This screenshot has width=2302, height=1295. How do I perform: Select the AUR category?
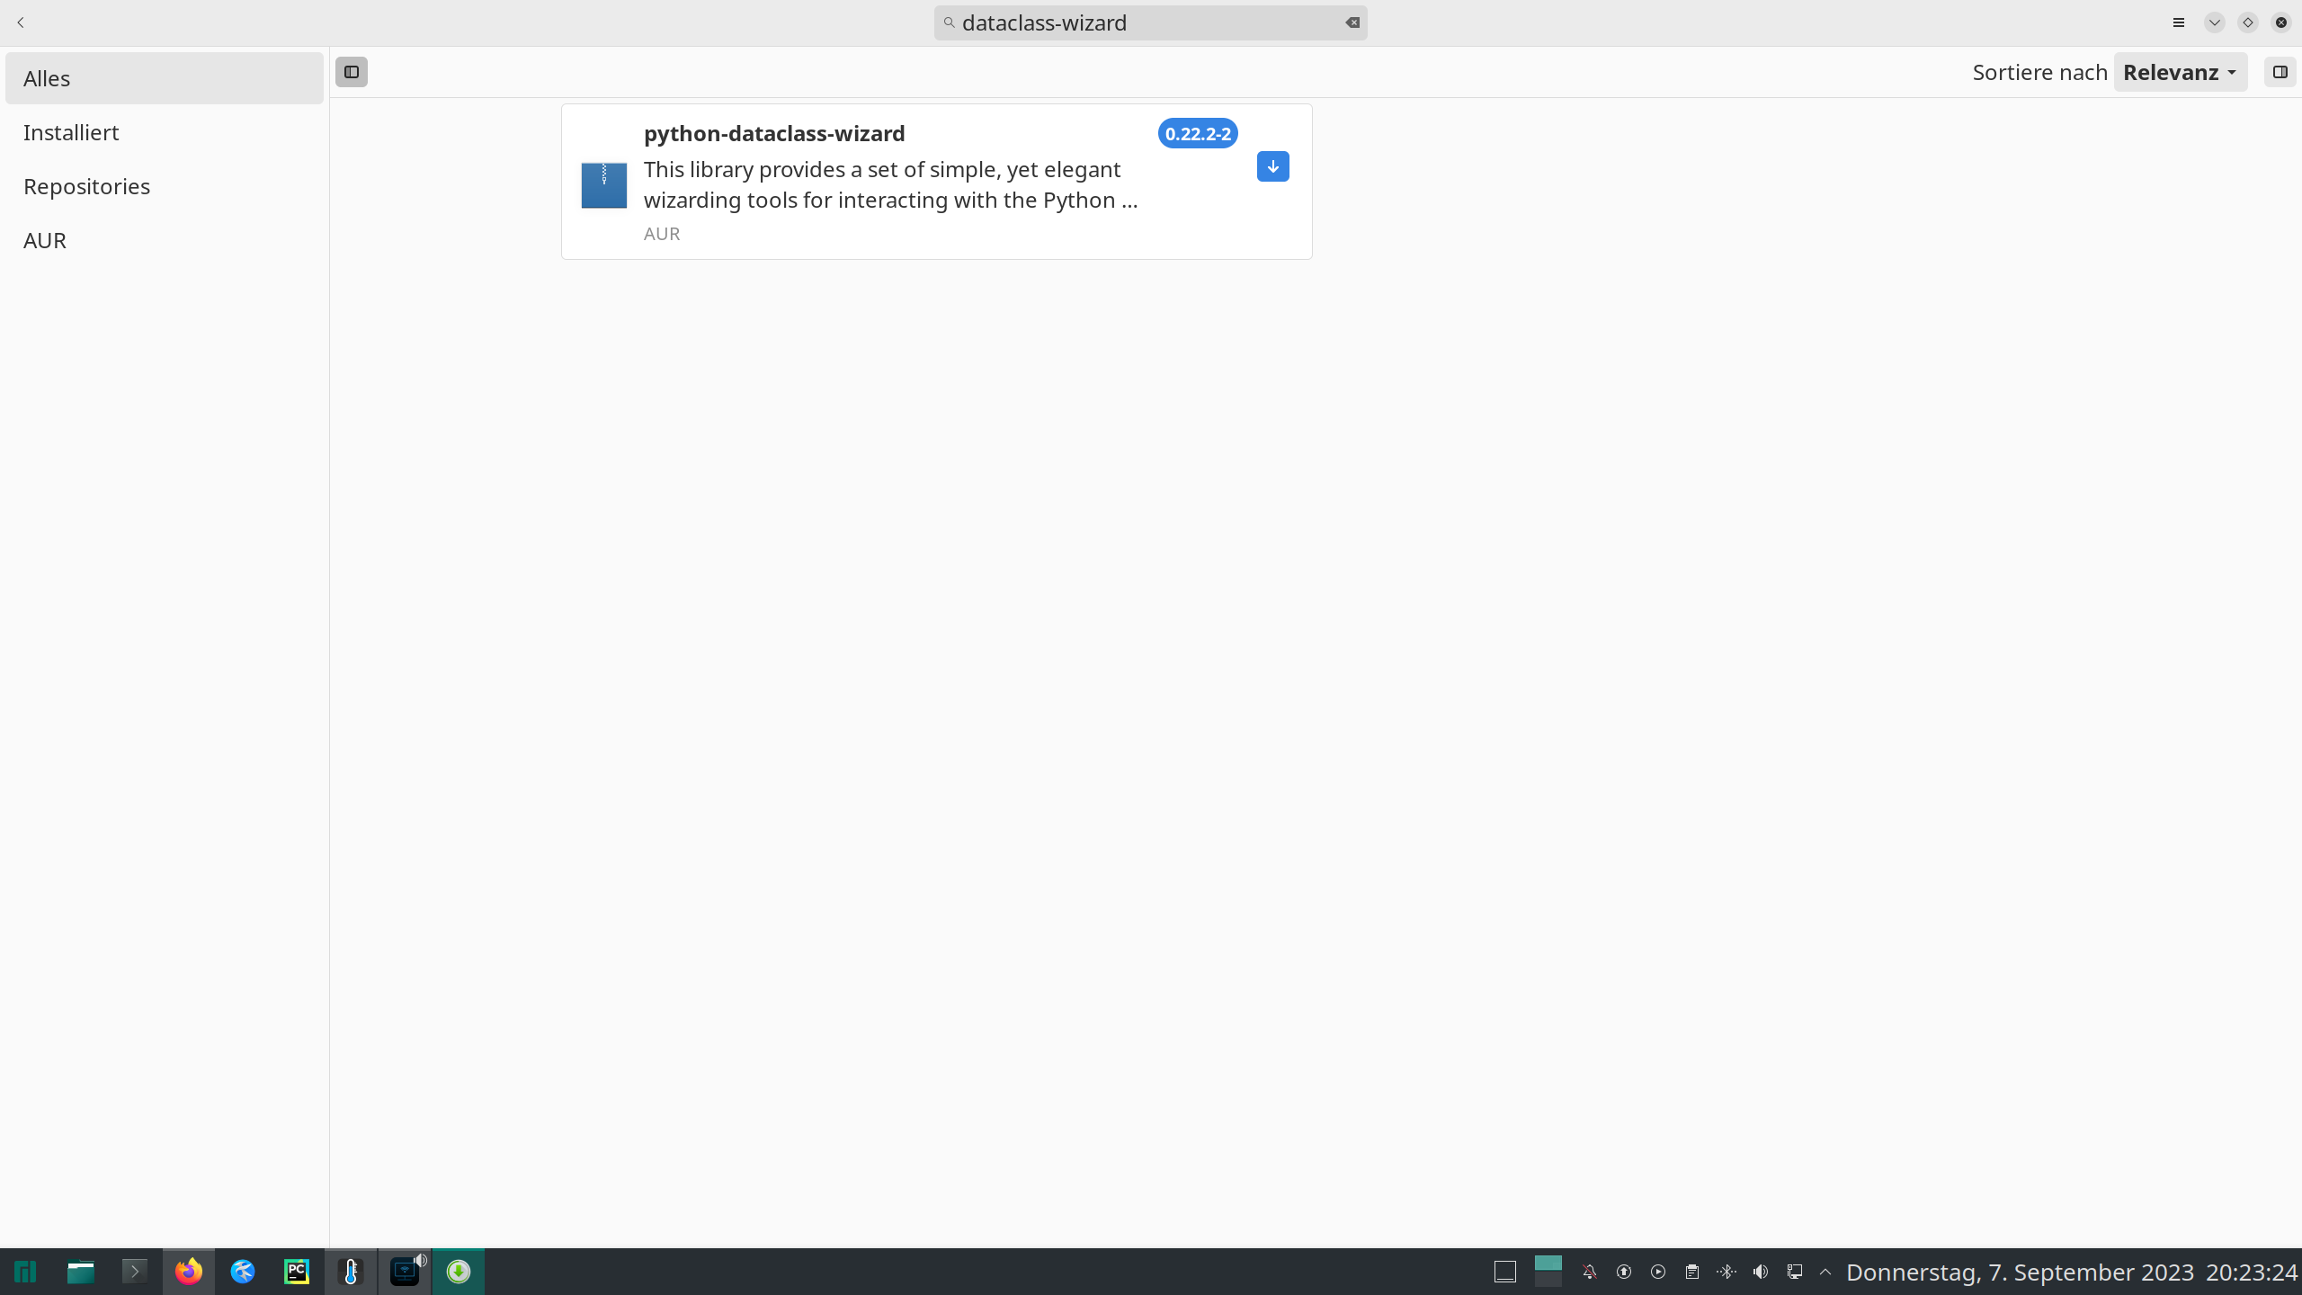pos(165,240)
